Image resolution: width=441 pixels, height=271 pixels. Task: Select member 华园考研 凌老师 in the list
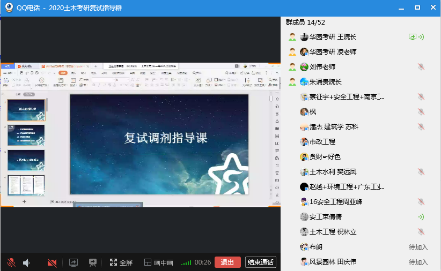point(333,52)
